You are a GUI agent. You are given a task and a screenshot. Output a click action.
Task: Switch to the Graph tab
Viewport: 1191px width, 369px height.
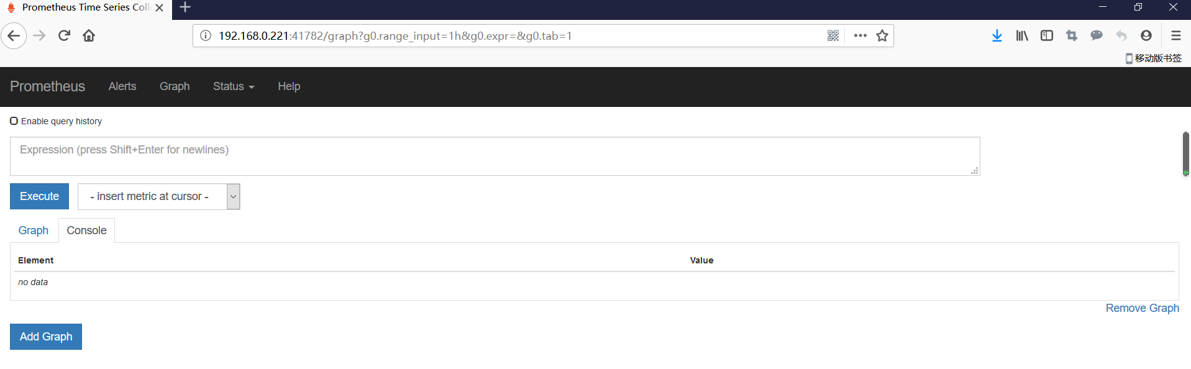tap(34, 230)
